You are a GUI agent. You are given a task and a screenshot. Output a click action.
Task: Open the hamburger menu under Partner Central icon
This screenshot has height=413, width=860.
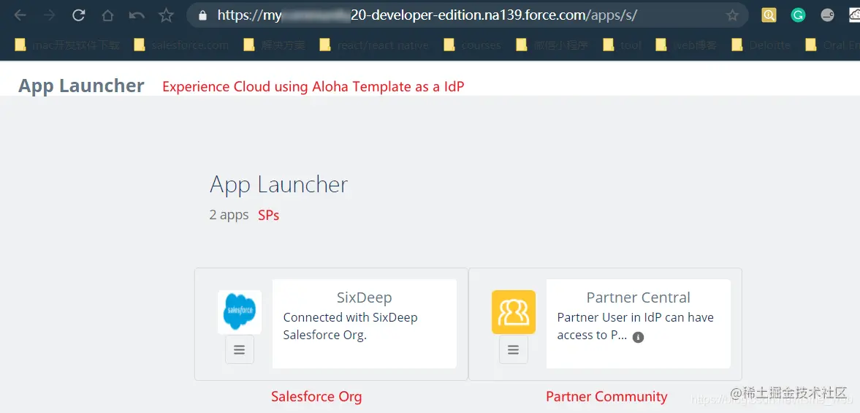514,349
